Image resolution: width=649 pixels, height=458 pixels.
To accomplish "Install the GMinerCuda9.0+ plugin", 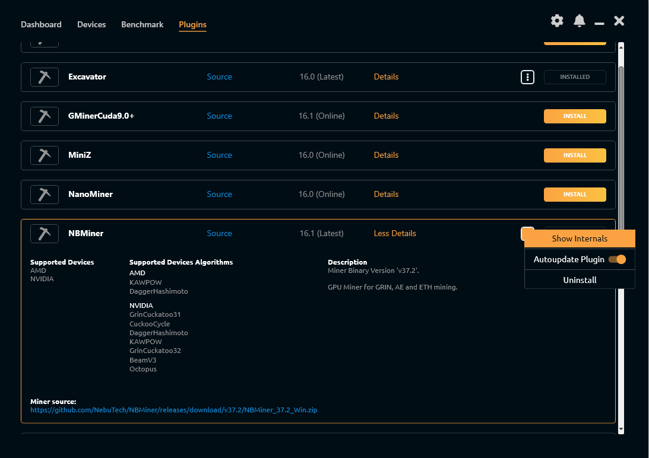I will (575, 116).
